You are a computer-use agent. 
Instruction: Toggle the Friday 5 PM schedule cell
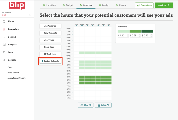click(x=103, y=80)
